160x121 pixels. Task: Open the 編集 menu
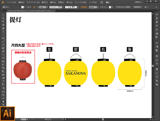pyautogui.click(x=21, y=2)
